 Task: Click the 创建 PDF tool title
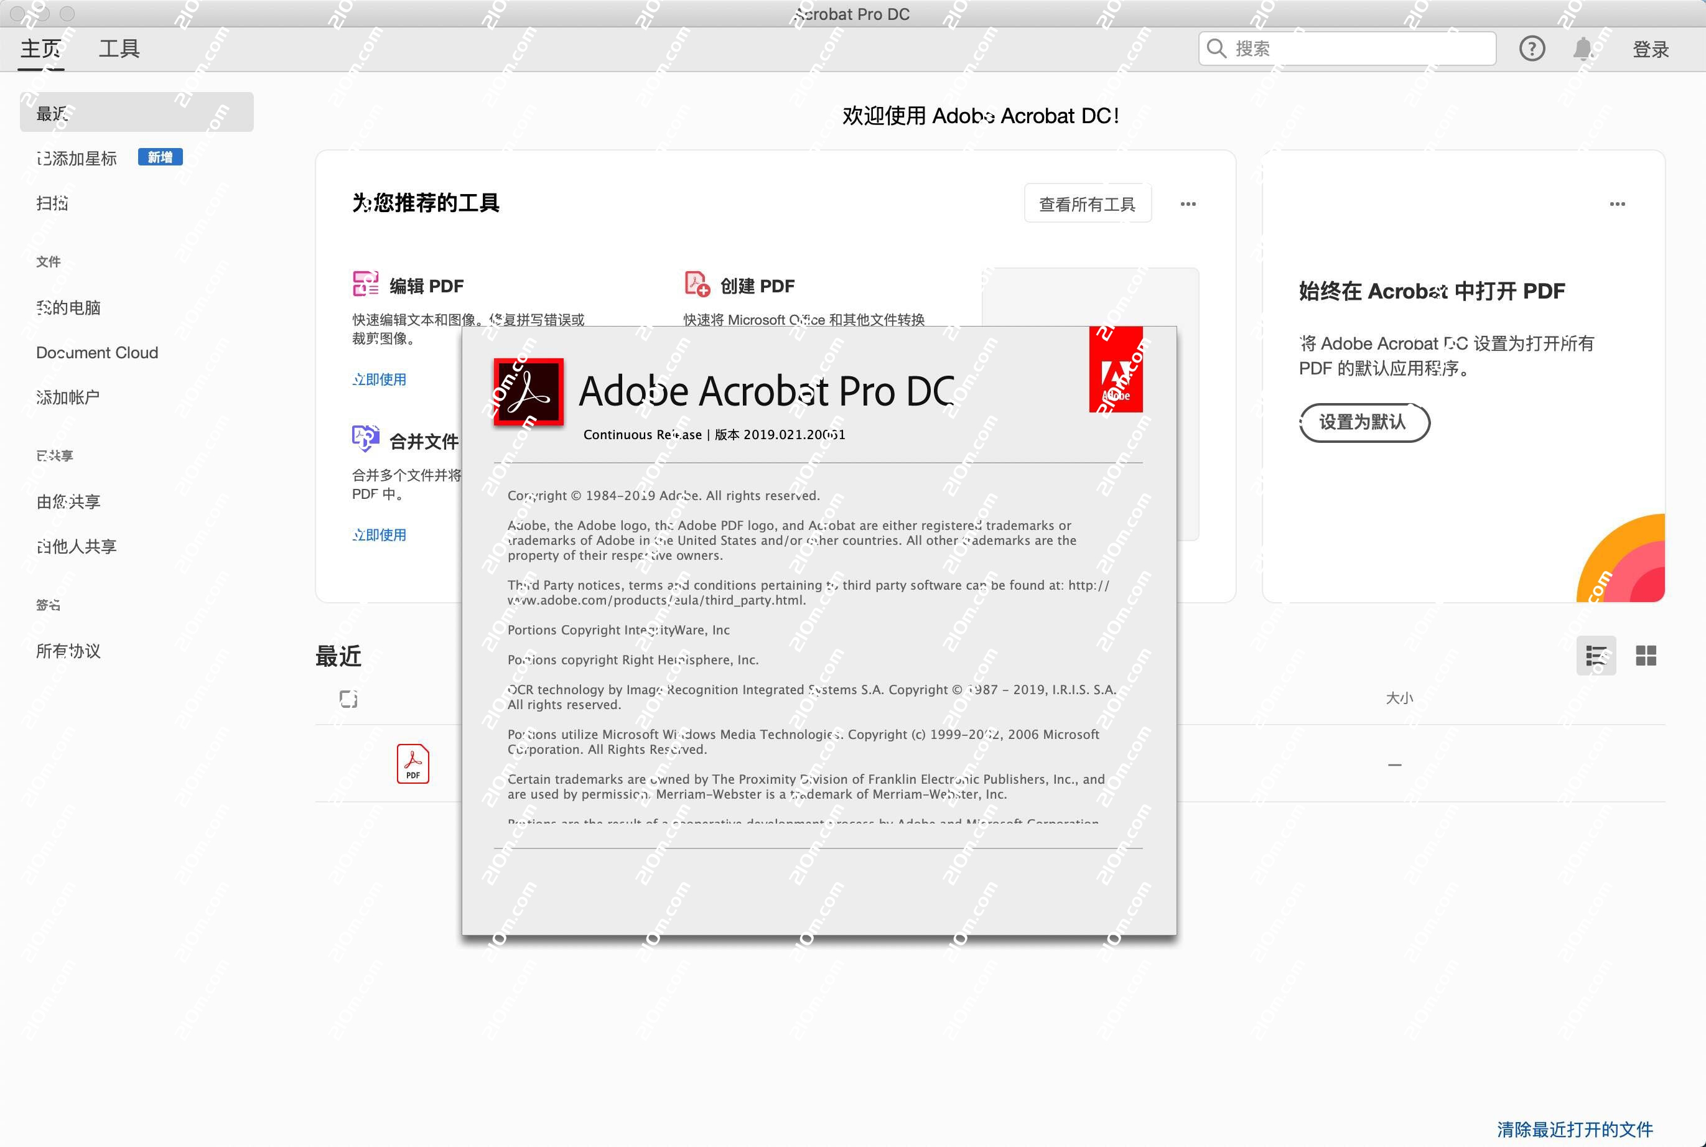tap(757, 286)
